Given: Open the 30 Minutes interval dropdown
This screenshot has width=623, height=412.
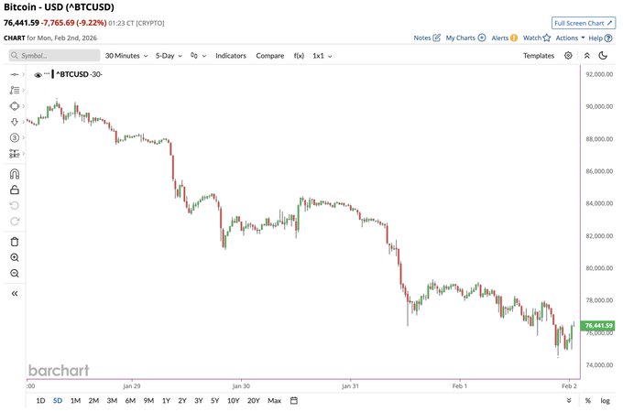Looking at the screenshot, I should [126, 56].
